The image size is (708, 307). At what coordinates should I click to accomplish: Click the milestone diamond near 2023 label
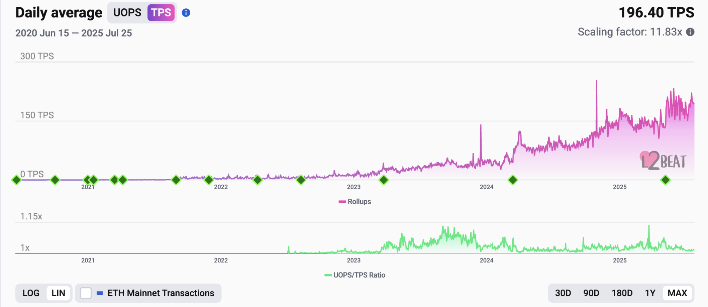[x=384, y=180]
